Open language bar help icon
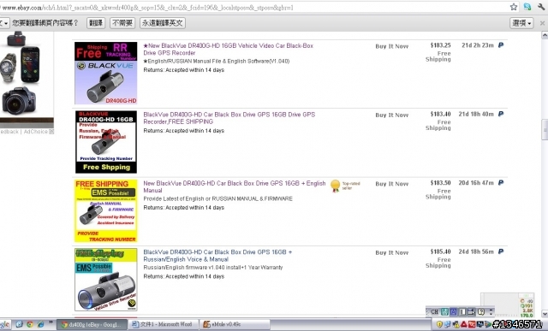This screenshot has height=331, width=548. [481, 312]
